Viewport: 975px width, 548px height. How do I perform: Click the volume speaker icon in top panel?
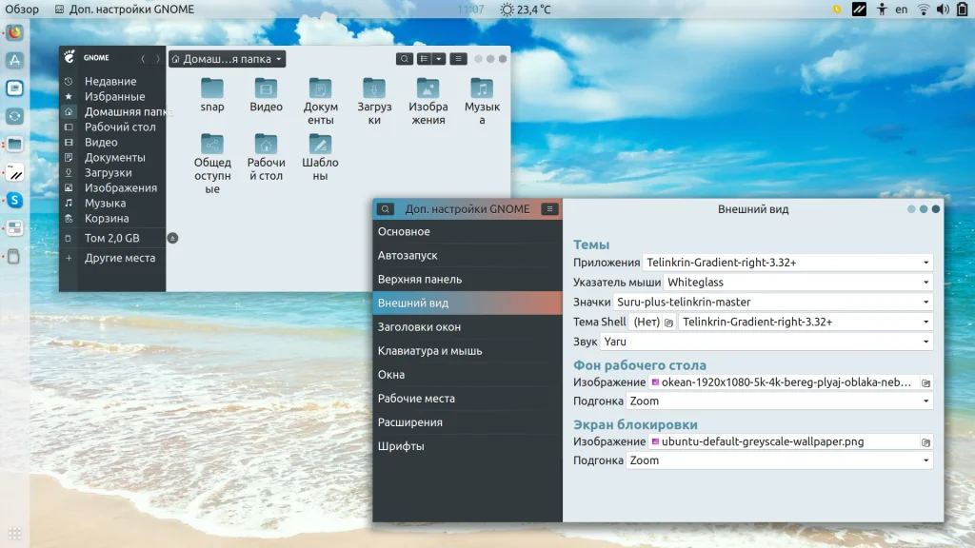coord(942,10)
